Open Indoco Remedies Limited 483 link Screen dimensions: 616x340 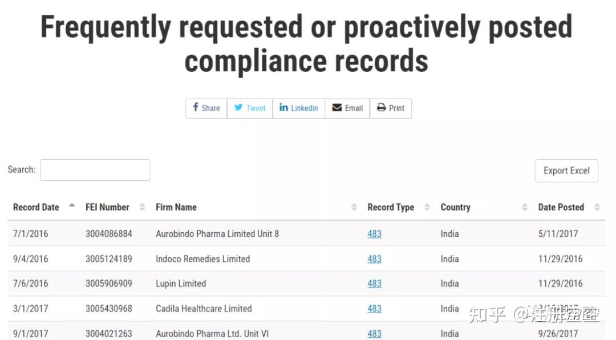[374, 259]
